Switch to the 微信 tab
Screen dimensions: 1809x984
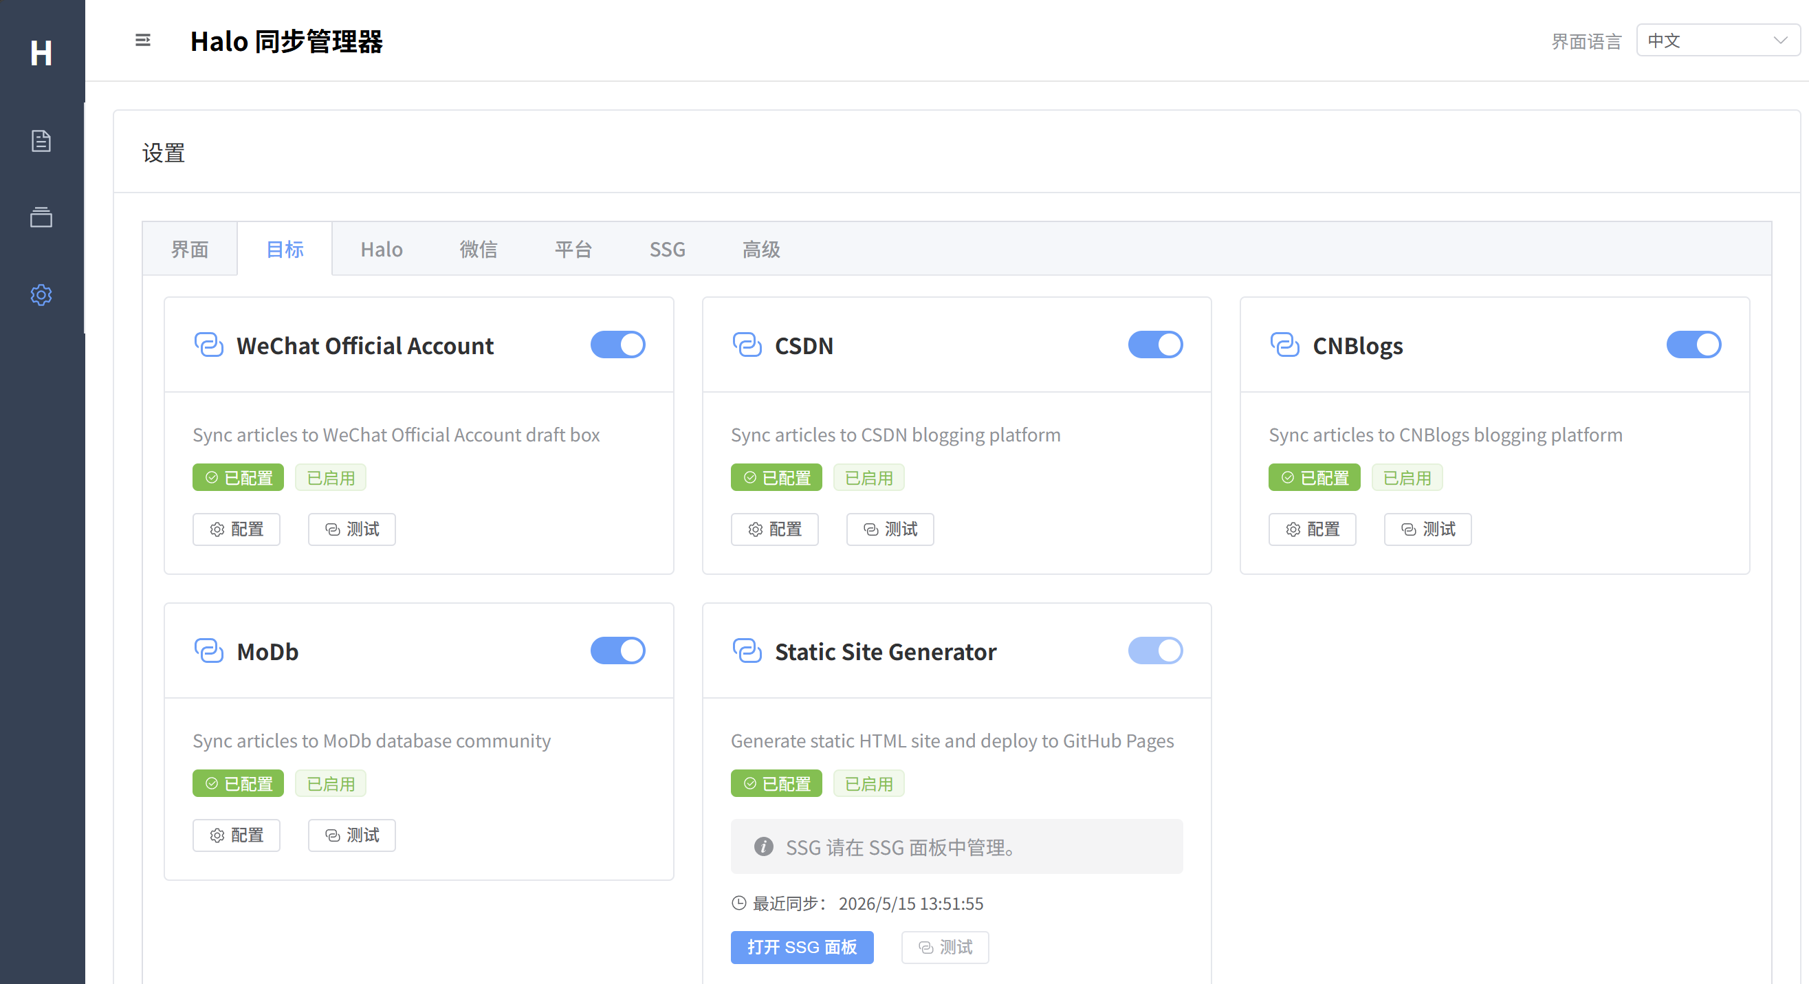(x=479, y=250)
